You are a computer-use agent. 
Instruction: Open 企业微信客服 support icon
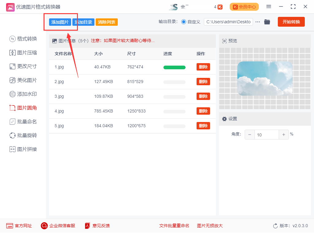coord(44,226)
